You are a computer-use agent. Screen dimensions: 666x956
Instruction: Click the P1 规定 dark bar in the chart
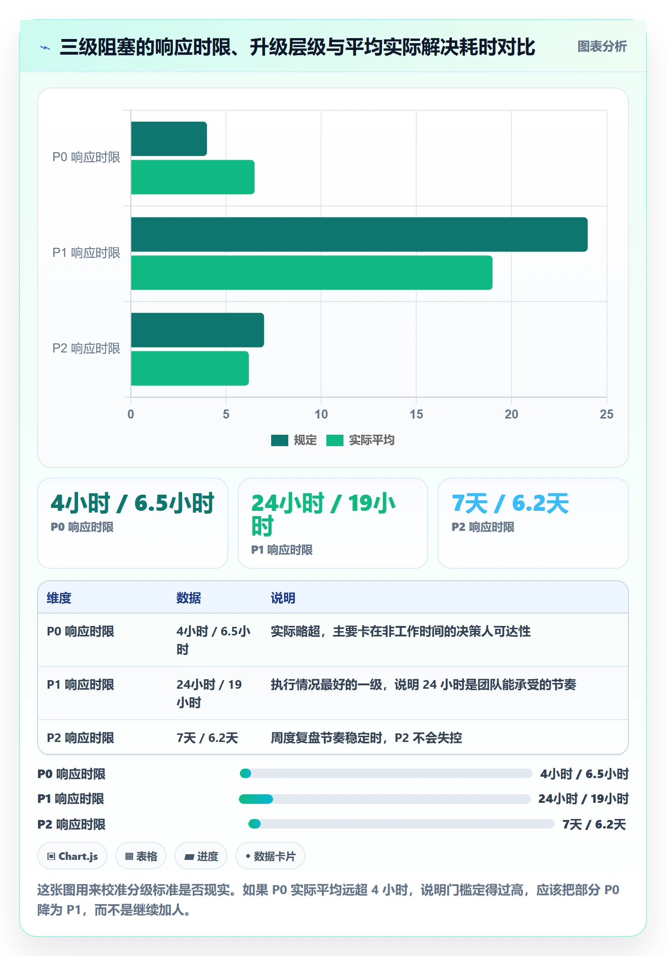(x=359, y=234)
